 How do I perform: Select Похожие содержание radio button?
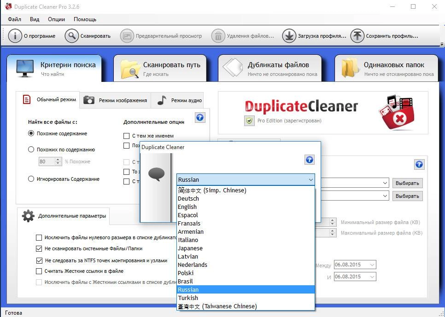(x=31, y=133)
